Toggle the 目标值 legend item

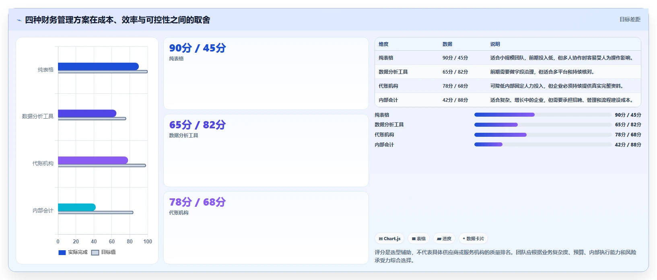click(x=103, y=252)
